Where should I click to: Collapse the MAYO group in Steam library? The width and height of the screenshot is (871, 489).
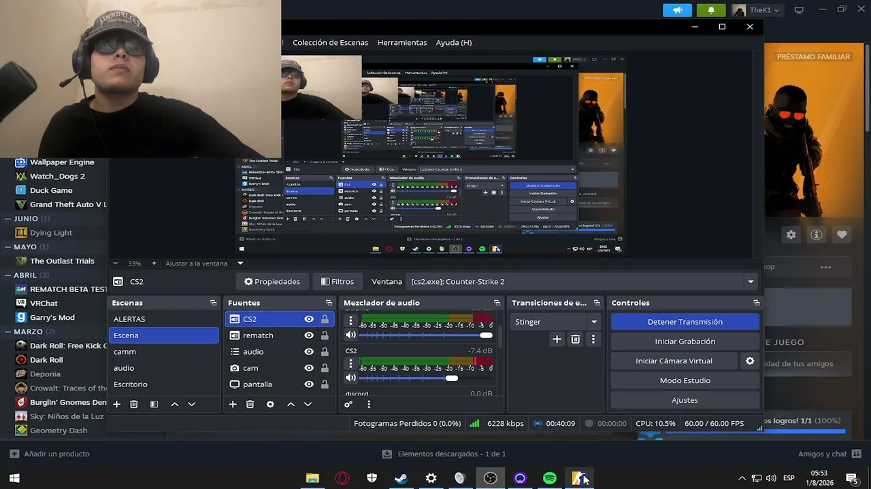[7, 247]
